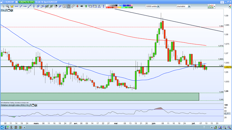Select the rectangle drawing tool
The image size is (232, 130).
(95, 6)
